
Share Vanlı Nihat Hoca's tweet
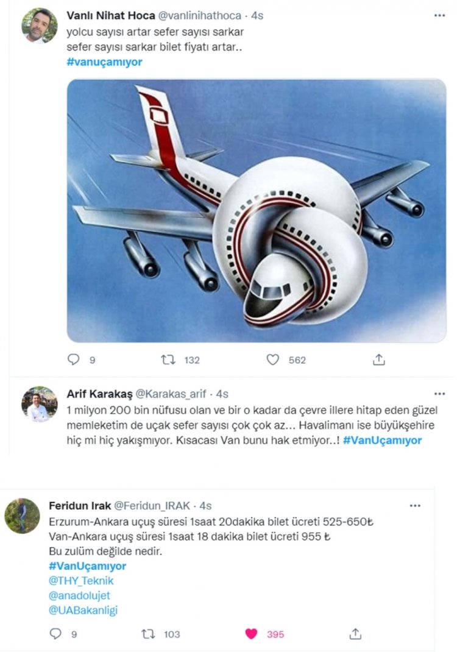pos(379,360)
